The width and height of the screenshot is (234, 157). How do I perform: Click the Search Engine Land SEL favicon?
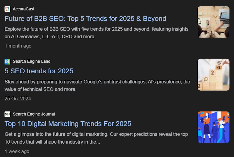(x=7, y=61)
